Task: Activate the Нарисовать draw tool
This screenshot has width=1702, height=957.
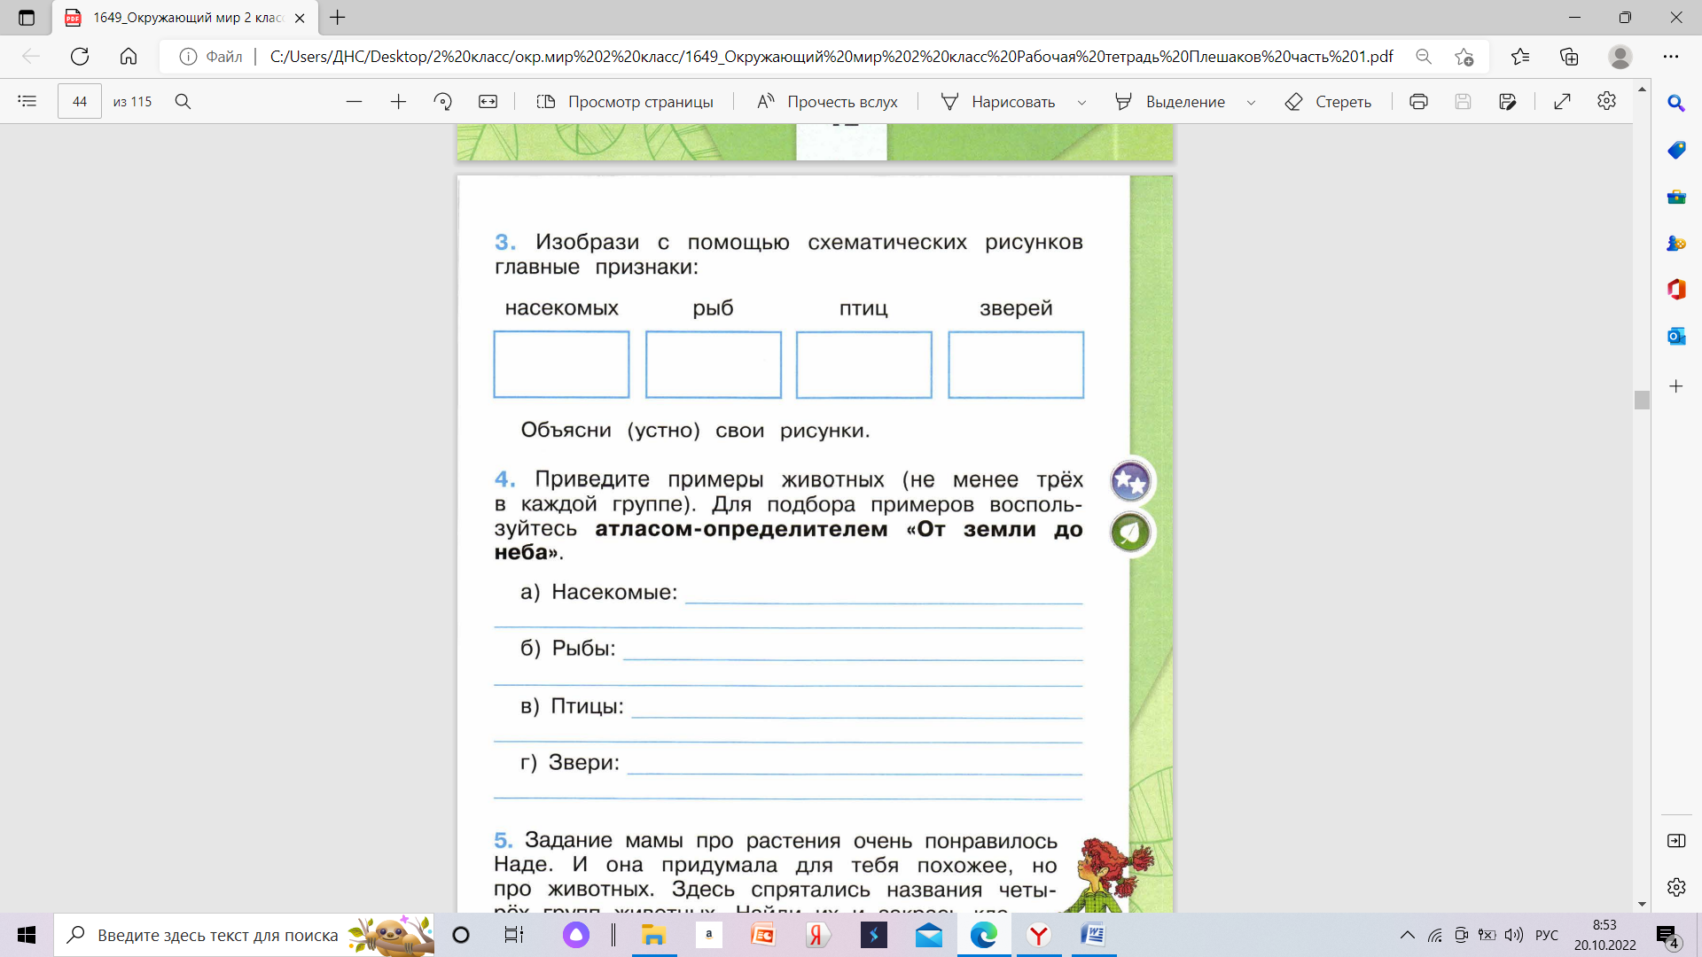Action: click(998, 102)
